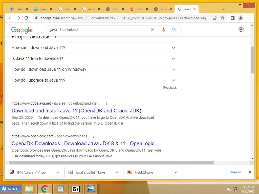Go to Google homepage logo
The height and width of the screenshot is (194, 259).
(x=22, y=30)
